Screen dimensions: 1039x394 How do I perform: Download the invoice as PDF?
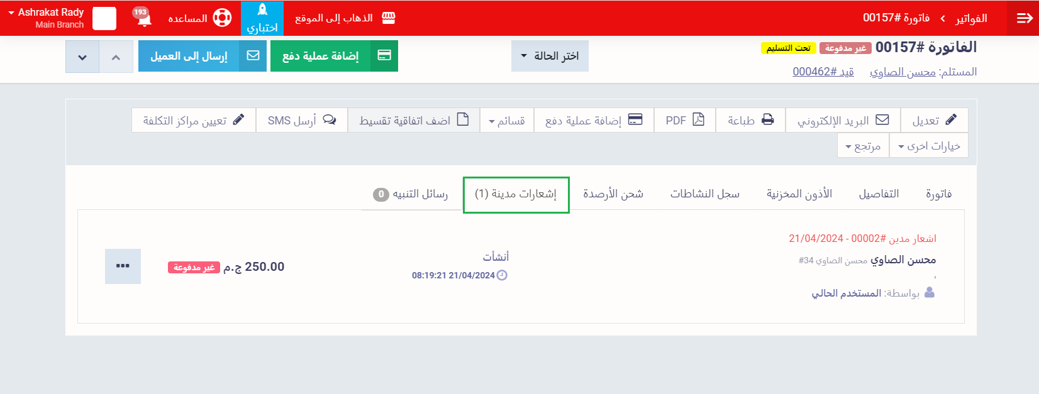tap(684, 120)
